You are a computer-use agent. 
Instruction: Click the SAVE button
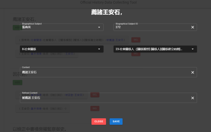click(x=116, y=121)
